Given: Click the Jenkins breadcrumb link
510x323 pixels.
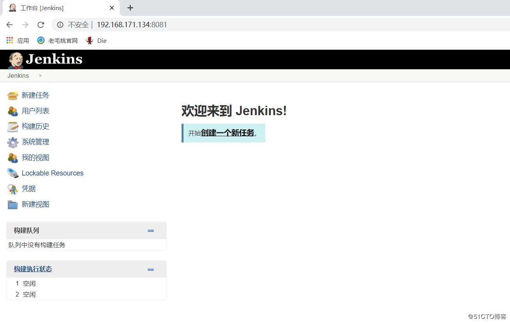Looking at the screenshot, I should [x=18, y=75].
